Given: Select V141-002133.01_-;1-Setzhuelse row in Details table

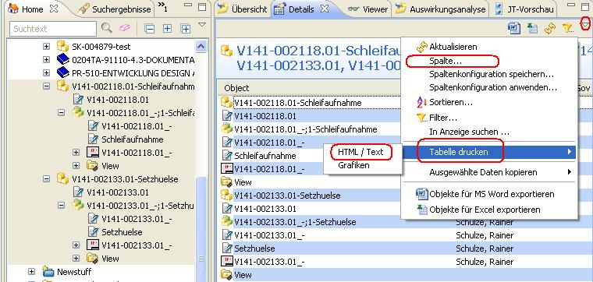Looking at the screenshot, I should [x=295, y=222].
